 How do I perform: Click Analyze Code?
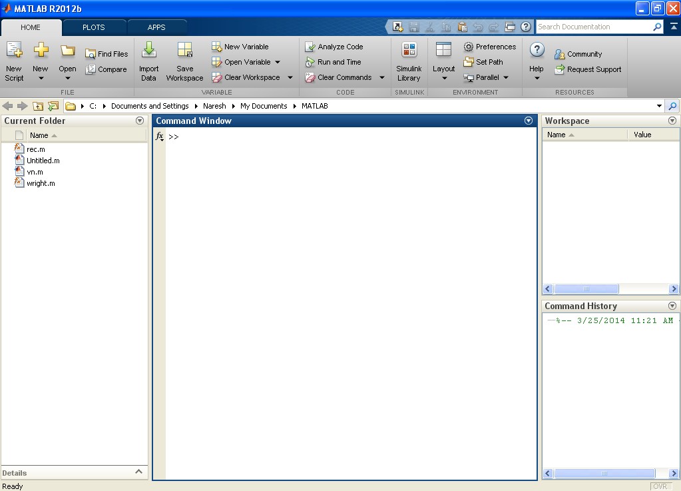point(334,47)
